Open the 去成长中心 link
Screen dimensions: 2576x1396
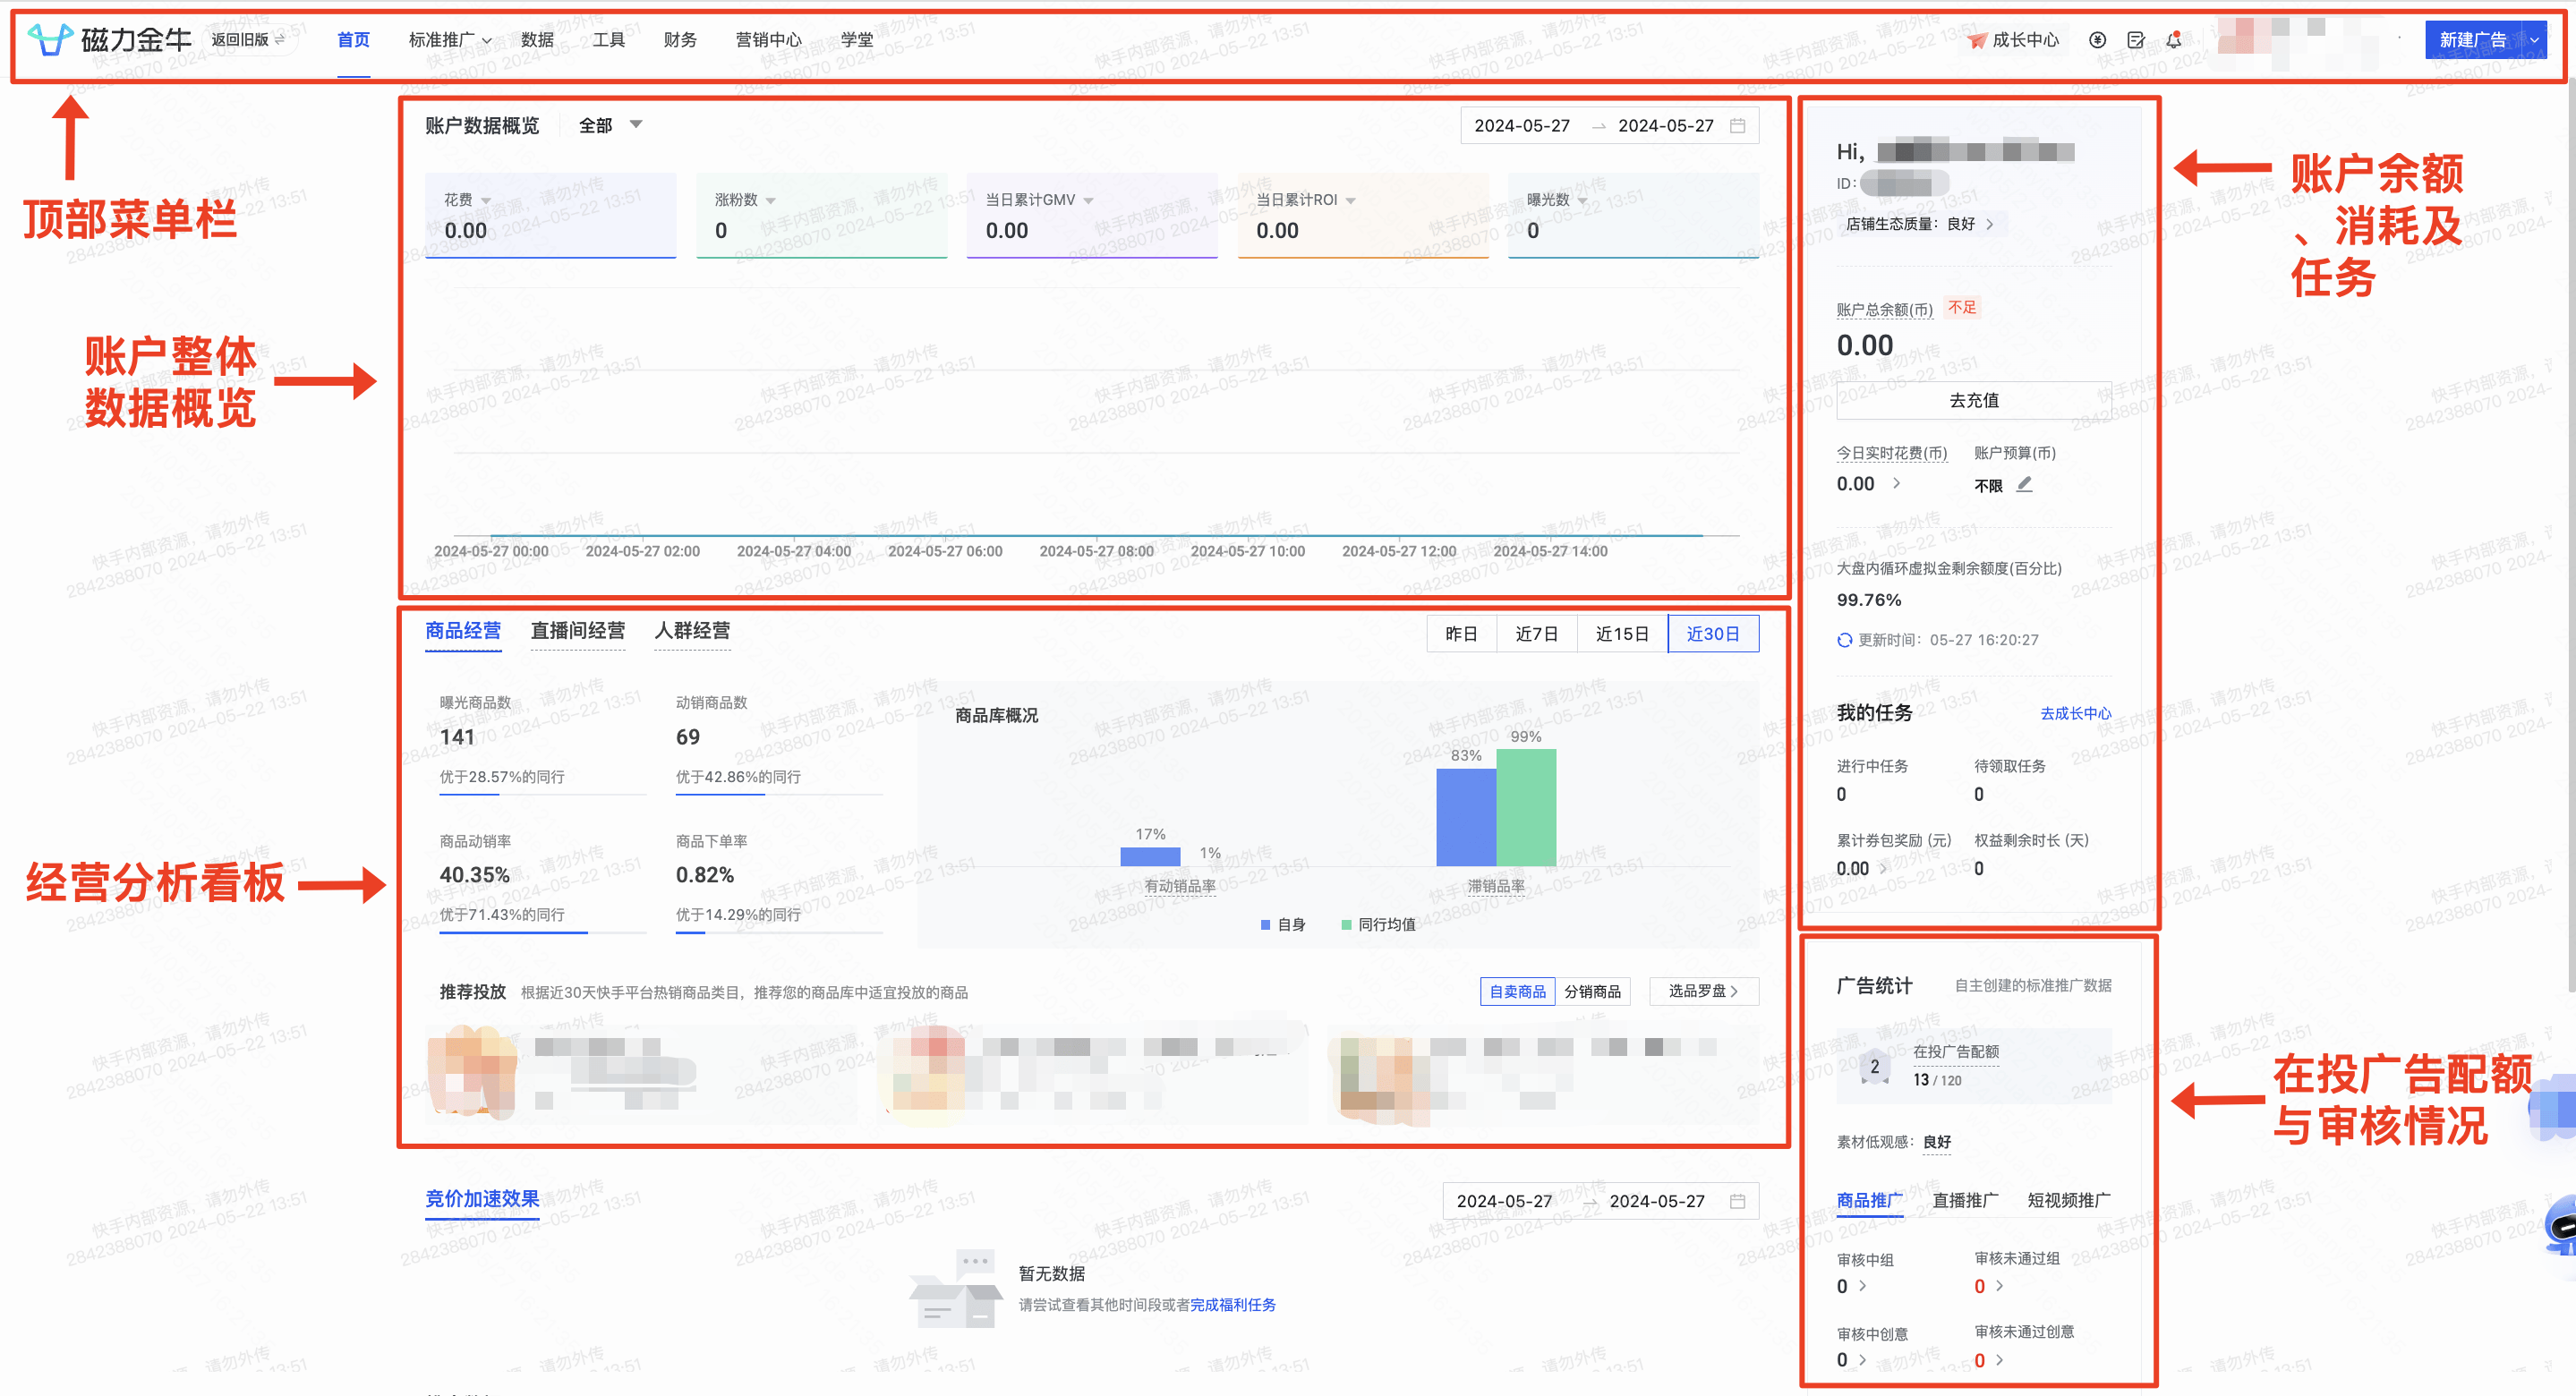2075,713
